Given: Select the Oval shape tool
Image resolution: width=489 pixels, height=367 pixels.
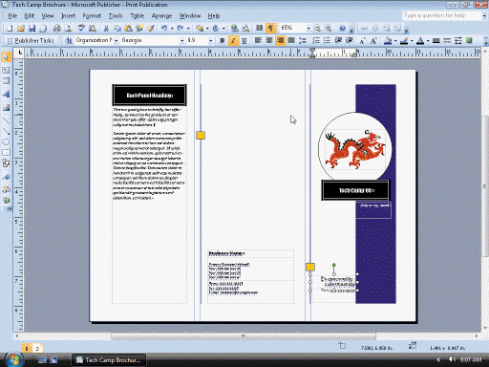Looking at the screenshot, I should [6, 142].
